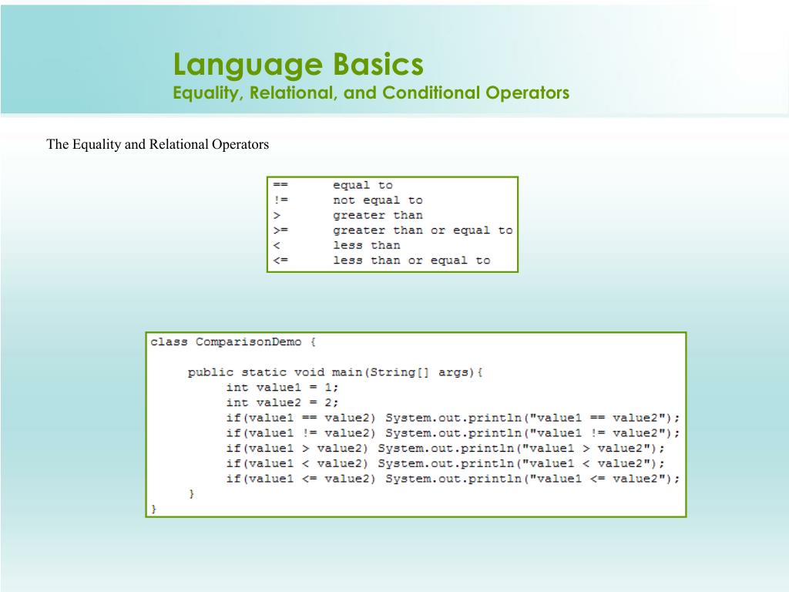Screen dimensions: 789x592
Task: Click the 'class ComparisonDemo {' line
Action: click(x=233, y=342)
